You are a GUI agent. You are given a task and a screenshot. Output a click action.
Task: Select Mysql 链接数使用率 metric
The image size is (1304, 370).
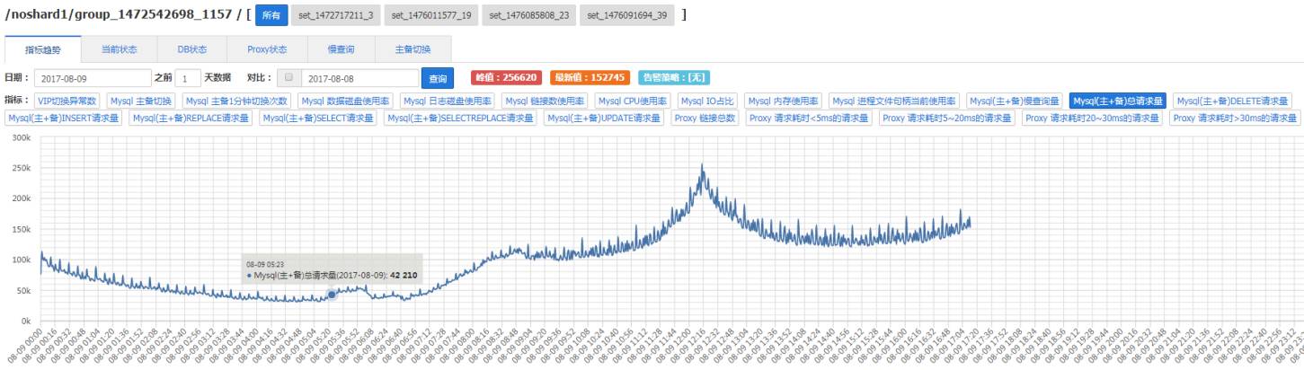coord(546,101)
